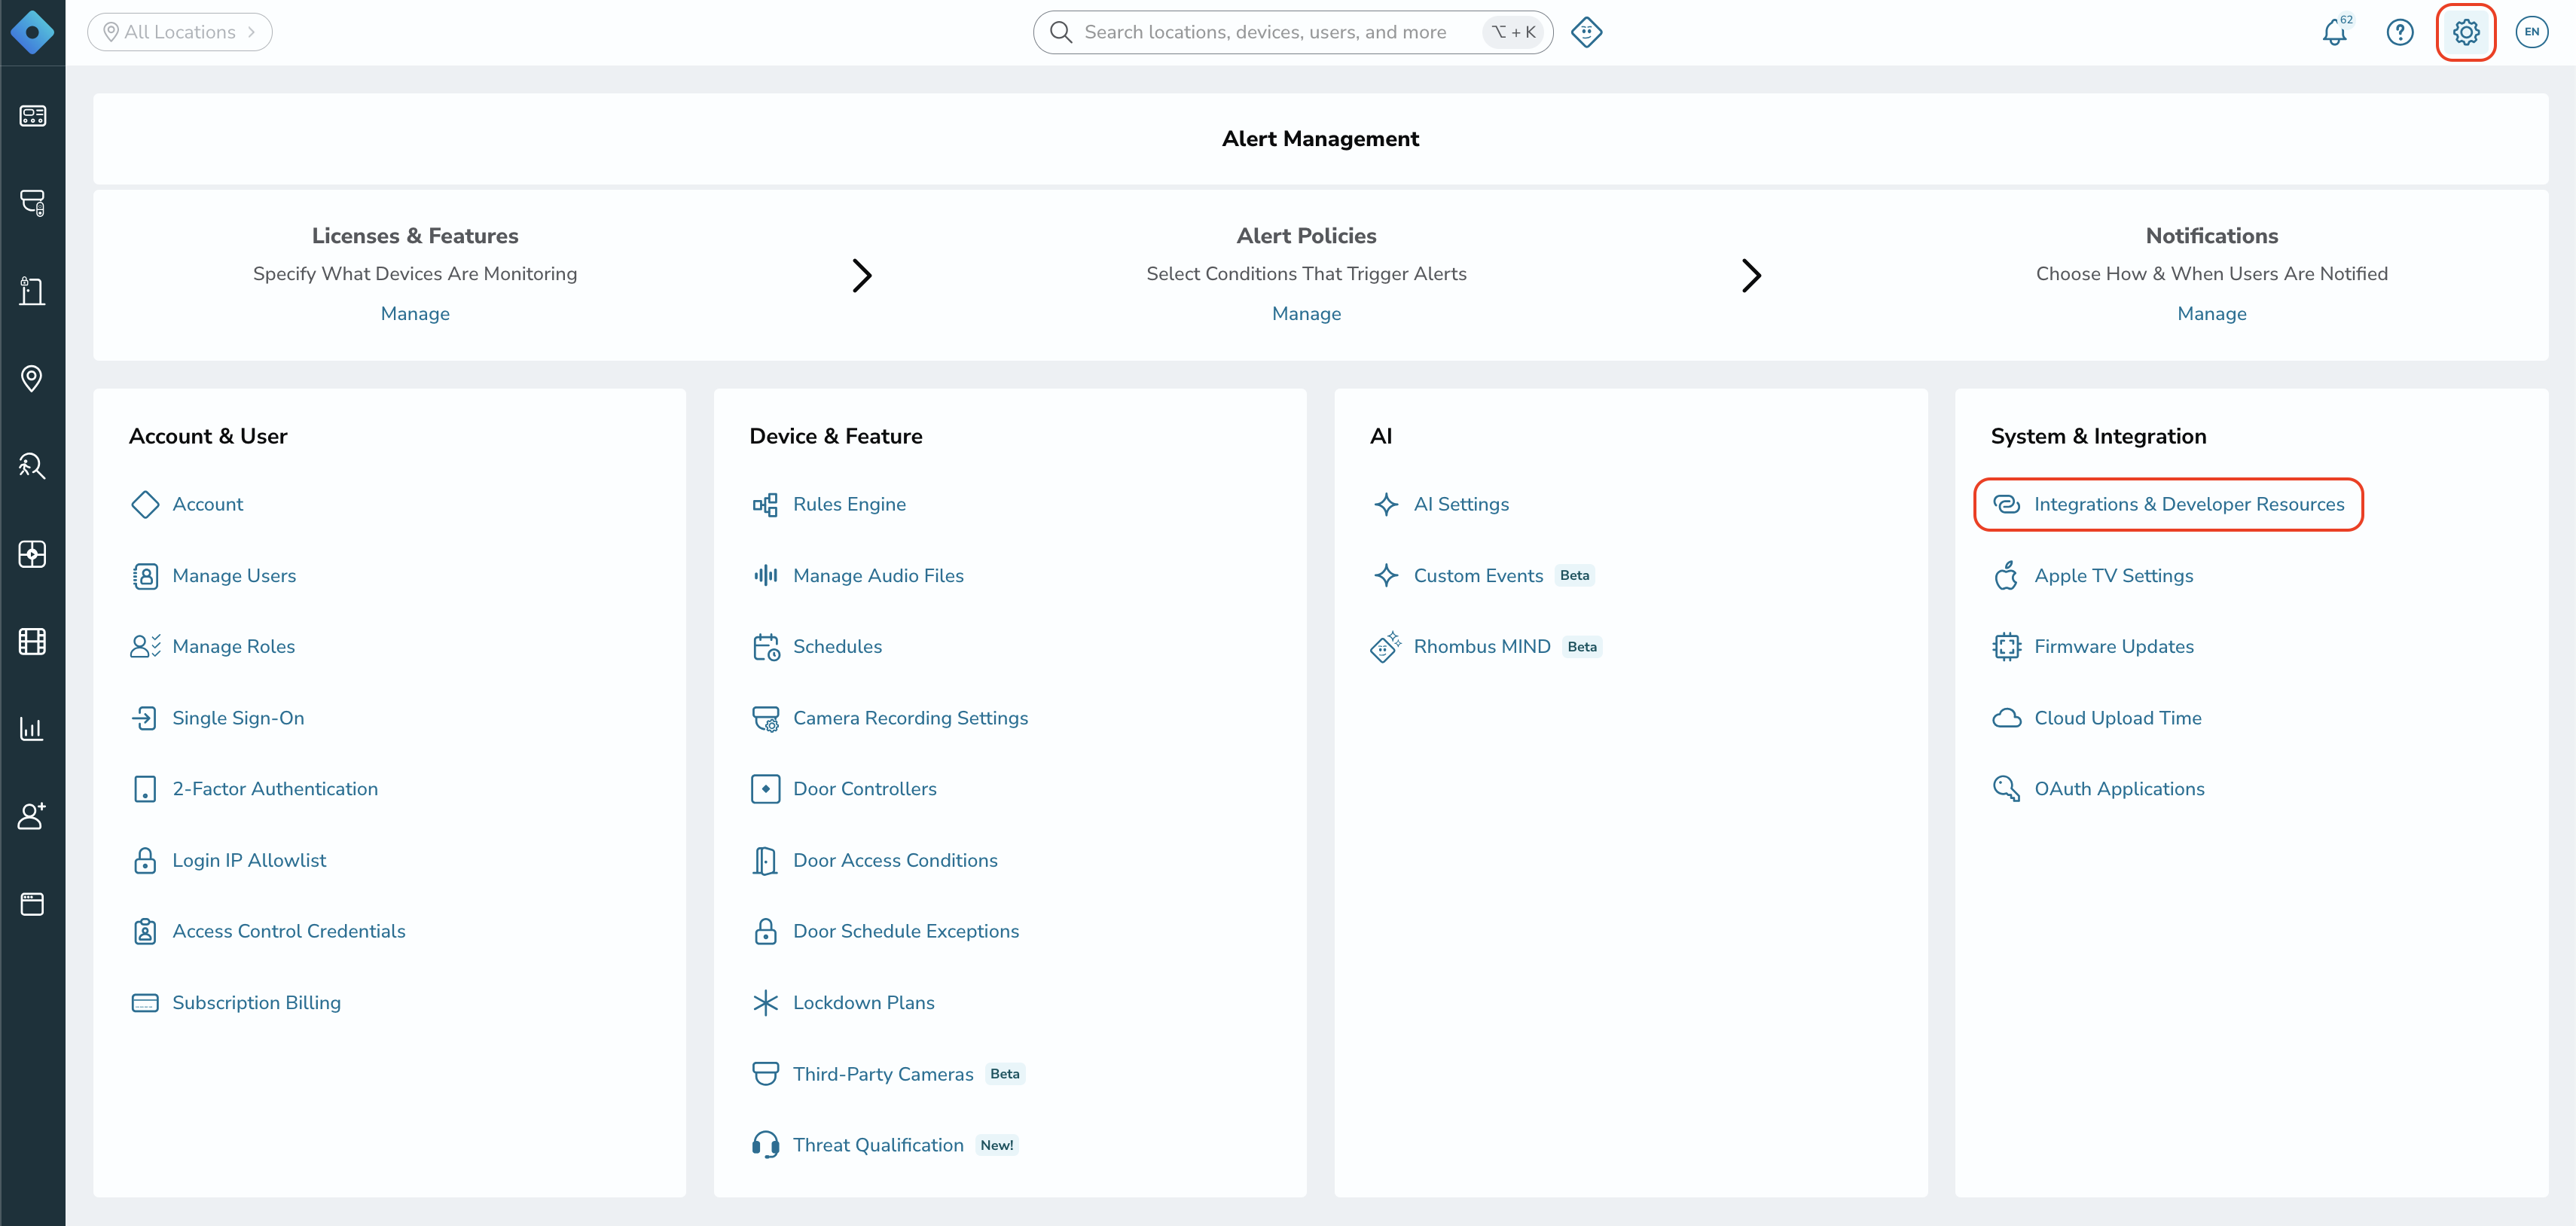Image resolution: width=2576 pixels, height=1226 pixels.
Task: Open Manage Roles settings
Action: tap(233, 647)
